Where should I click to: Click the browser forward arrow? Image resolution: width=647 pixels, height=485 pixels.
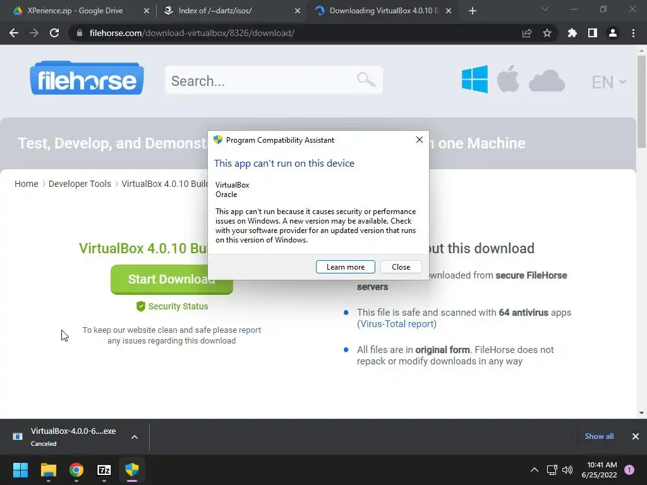tap(34, 33)
